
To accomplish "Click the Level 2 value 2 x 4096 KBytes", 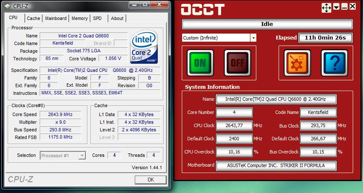I will [x=139, y=130].
